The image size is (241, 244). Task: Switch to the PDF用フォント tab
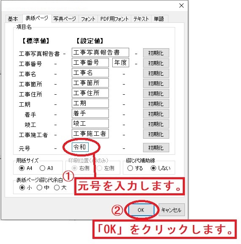114,19
